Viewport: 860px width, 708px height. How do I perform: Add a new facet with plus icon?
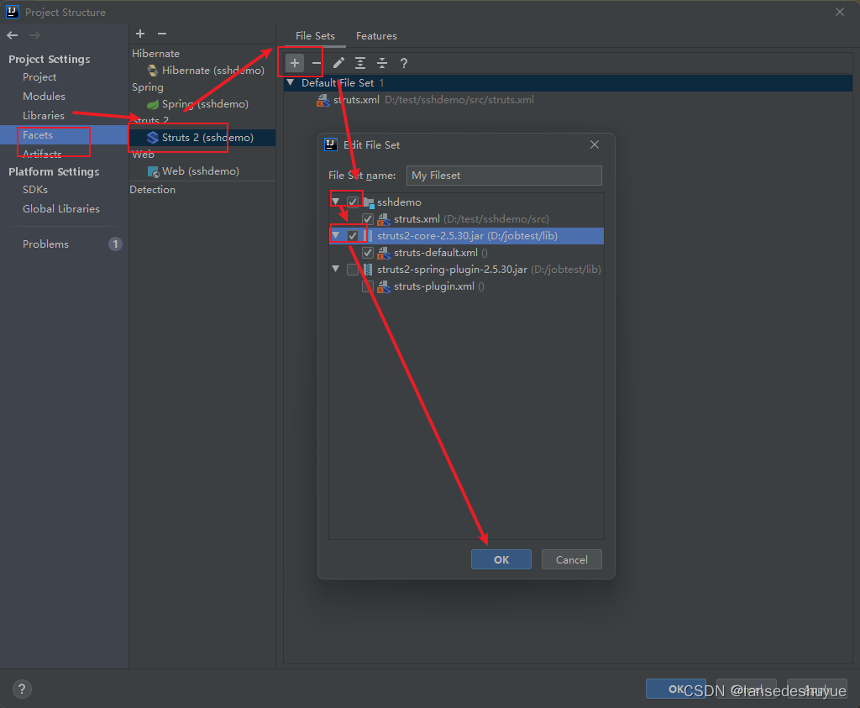click(x=140, y=34)
